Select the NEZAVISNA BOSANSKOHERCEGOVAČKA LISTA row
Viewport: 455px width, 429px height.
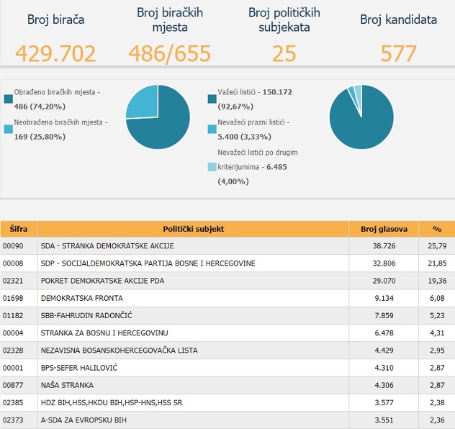(x=227, y=351)
